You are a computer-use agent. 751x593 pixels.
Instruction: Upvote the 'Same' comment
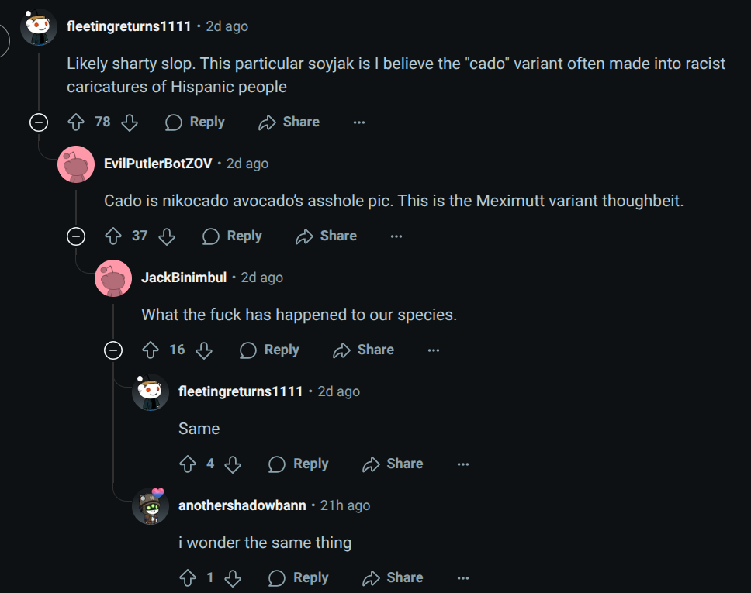click(x=188, y=464)
